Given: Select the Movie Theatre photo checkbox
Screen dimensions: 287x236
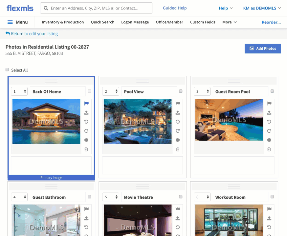Looking at the screenshot, I should click(181, 197).
